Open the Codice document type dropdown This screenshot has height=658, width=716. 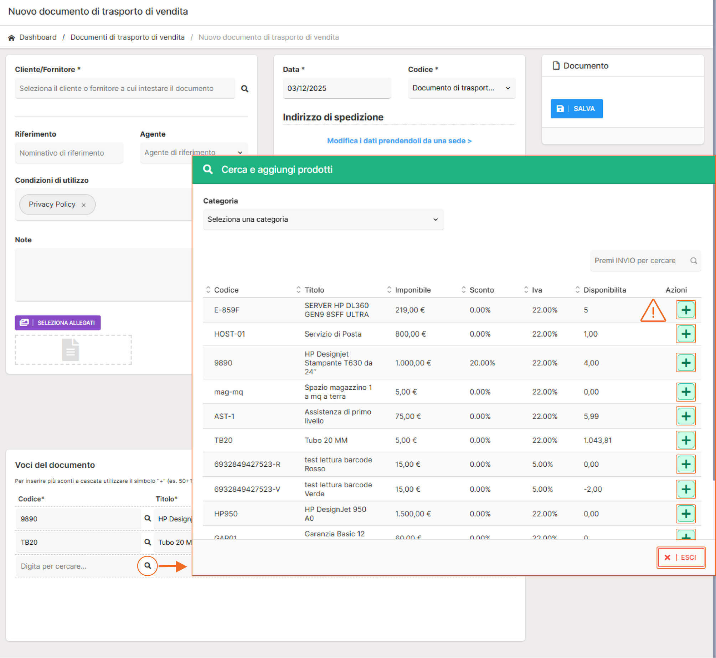461,88
